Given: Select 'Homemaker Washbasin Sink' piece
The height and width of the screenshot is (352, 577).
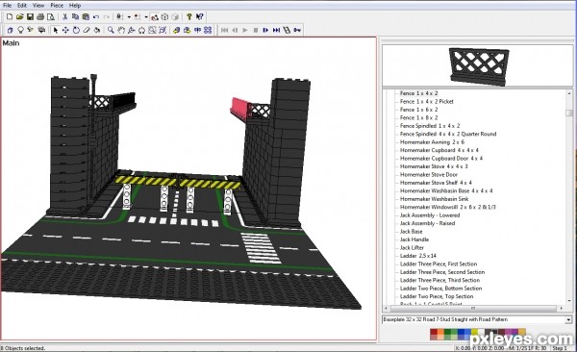Looking at the screenshot, I should pyautogui.click(x=435, y=199).
